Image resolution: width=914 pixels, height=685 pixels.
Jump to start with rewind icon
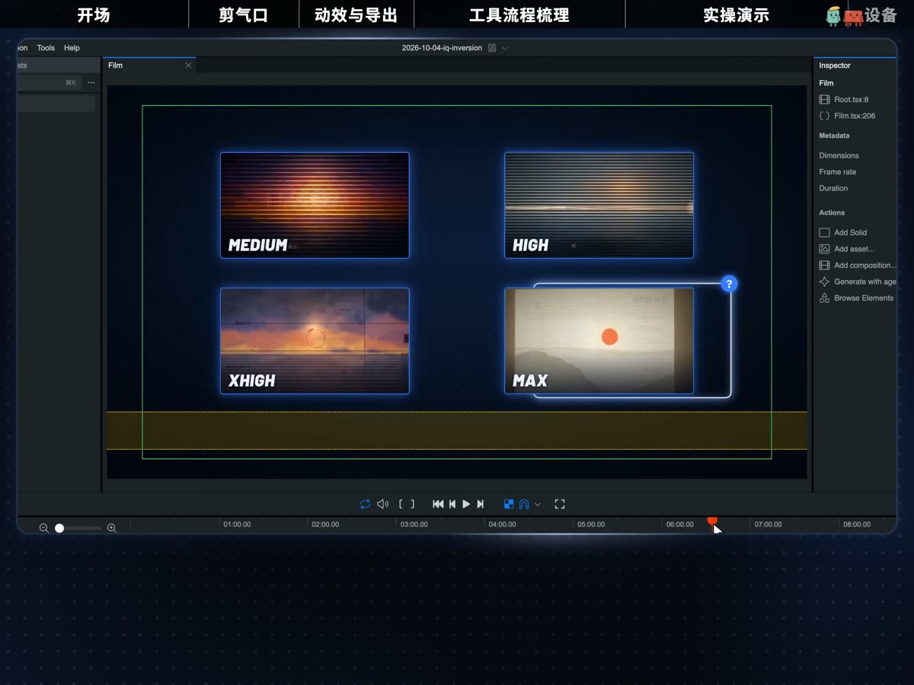coord(438,504)
